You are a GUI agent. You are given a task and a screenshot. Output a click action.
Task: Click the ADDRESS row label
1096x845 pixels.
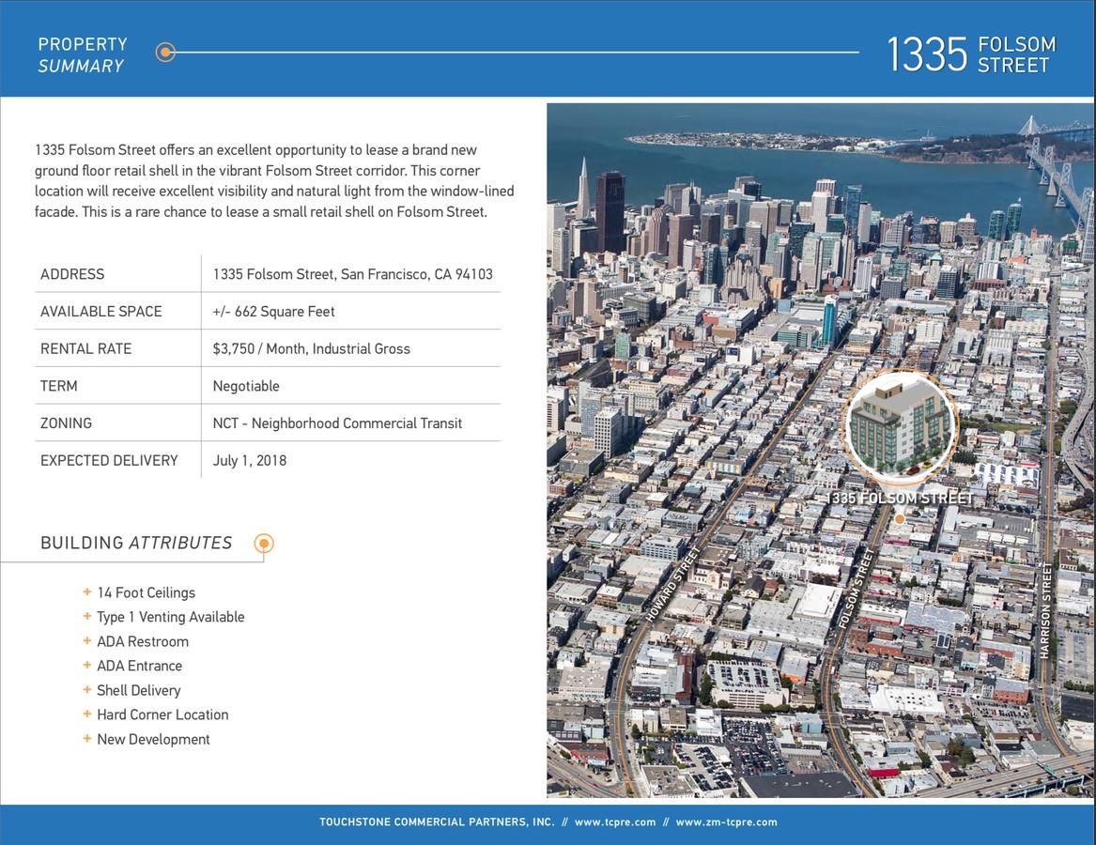pos(72,274)
